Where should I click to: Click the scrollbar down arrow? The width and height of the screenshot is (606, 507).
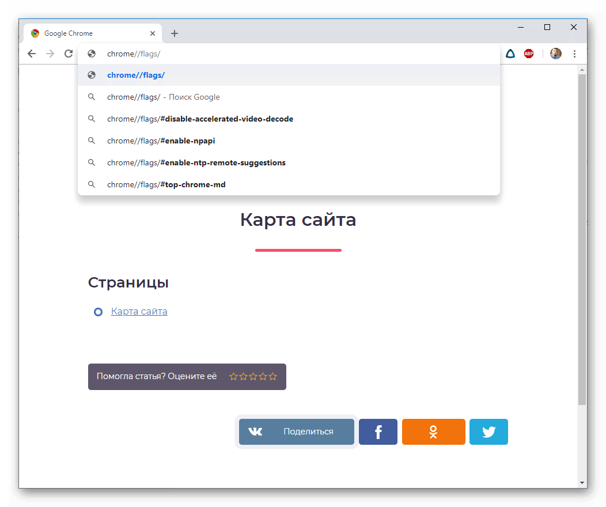tap(582, 483)
